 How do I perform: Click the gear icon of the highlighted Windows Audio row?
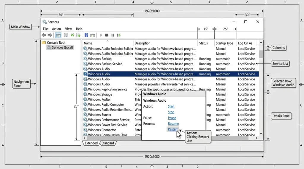click(85, 74)
